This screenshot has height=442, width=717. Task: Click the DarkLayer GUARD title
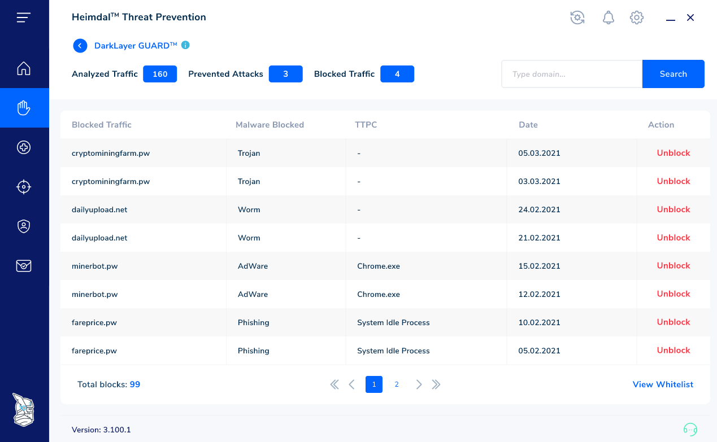pos(136,46)
